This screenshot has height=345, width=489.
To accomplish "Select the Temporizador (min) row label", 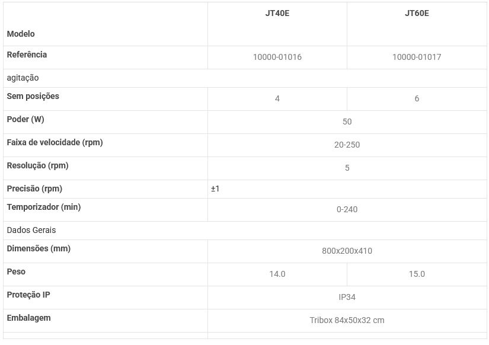I will tap(43, 207).
